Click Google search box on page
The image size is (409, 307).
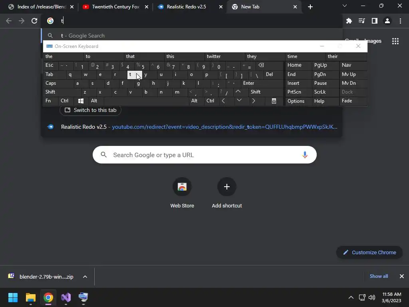(x=204, y=155)
